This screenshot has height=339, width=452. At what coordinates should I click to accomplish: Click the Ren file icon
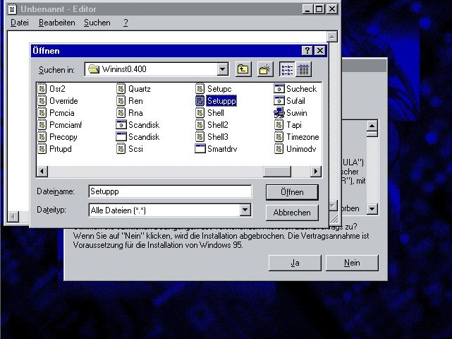click(x=121, y=101)
